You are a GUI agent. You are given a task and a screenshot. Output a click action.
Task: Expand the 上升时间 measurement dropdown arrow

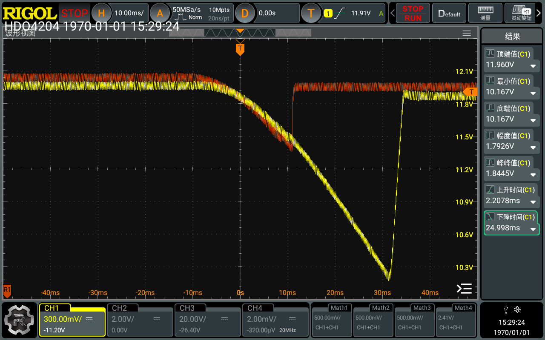pyautogui.click(x=533, y=202)
